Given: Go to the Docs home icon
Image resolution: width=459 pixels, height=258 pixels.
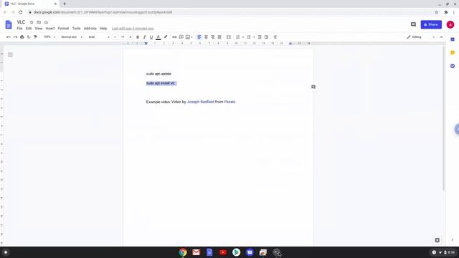Looking at the screenshot, I should (9, 24).
